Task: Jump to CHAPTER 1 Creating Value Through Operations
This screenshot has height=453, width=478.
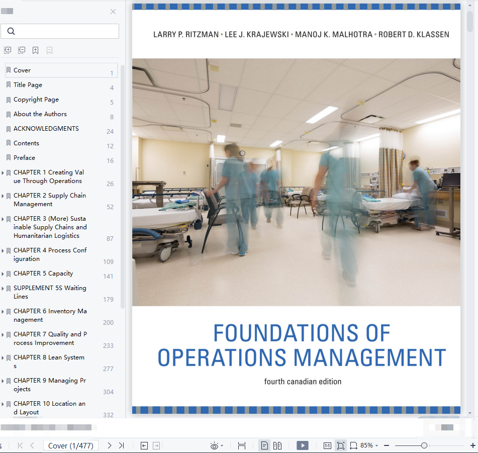Action: [x=49, y=177]
